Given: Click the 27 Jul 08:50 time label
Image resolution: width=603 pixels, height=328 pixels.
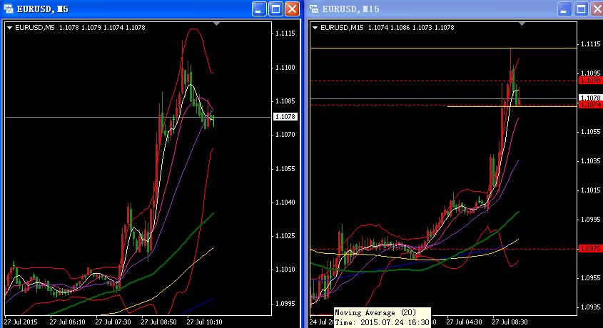Looking at the screenshot, I should click(159, 322).
